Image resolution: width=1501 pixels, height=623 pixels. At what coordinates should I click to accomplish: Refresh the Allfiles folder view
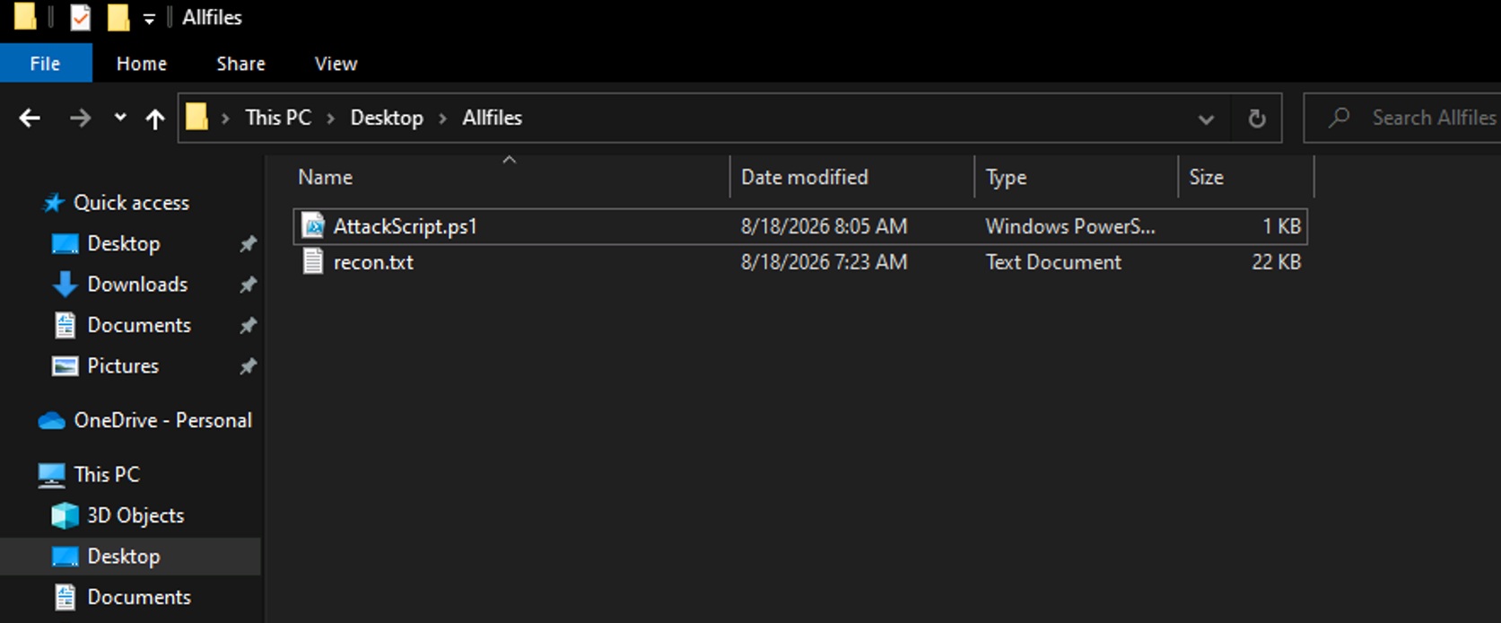pos(1257,118)
